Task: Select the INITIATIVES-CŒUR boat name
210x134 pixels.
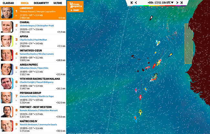Action: tap(31, 51)
